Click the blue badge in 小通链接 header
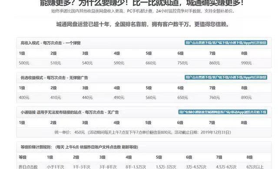Image resolution: width=278 pixels, height=169 pixels. pyautogui.click(x=223, y=112)
